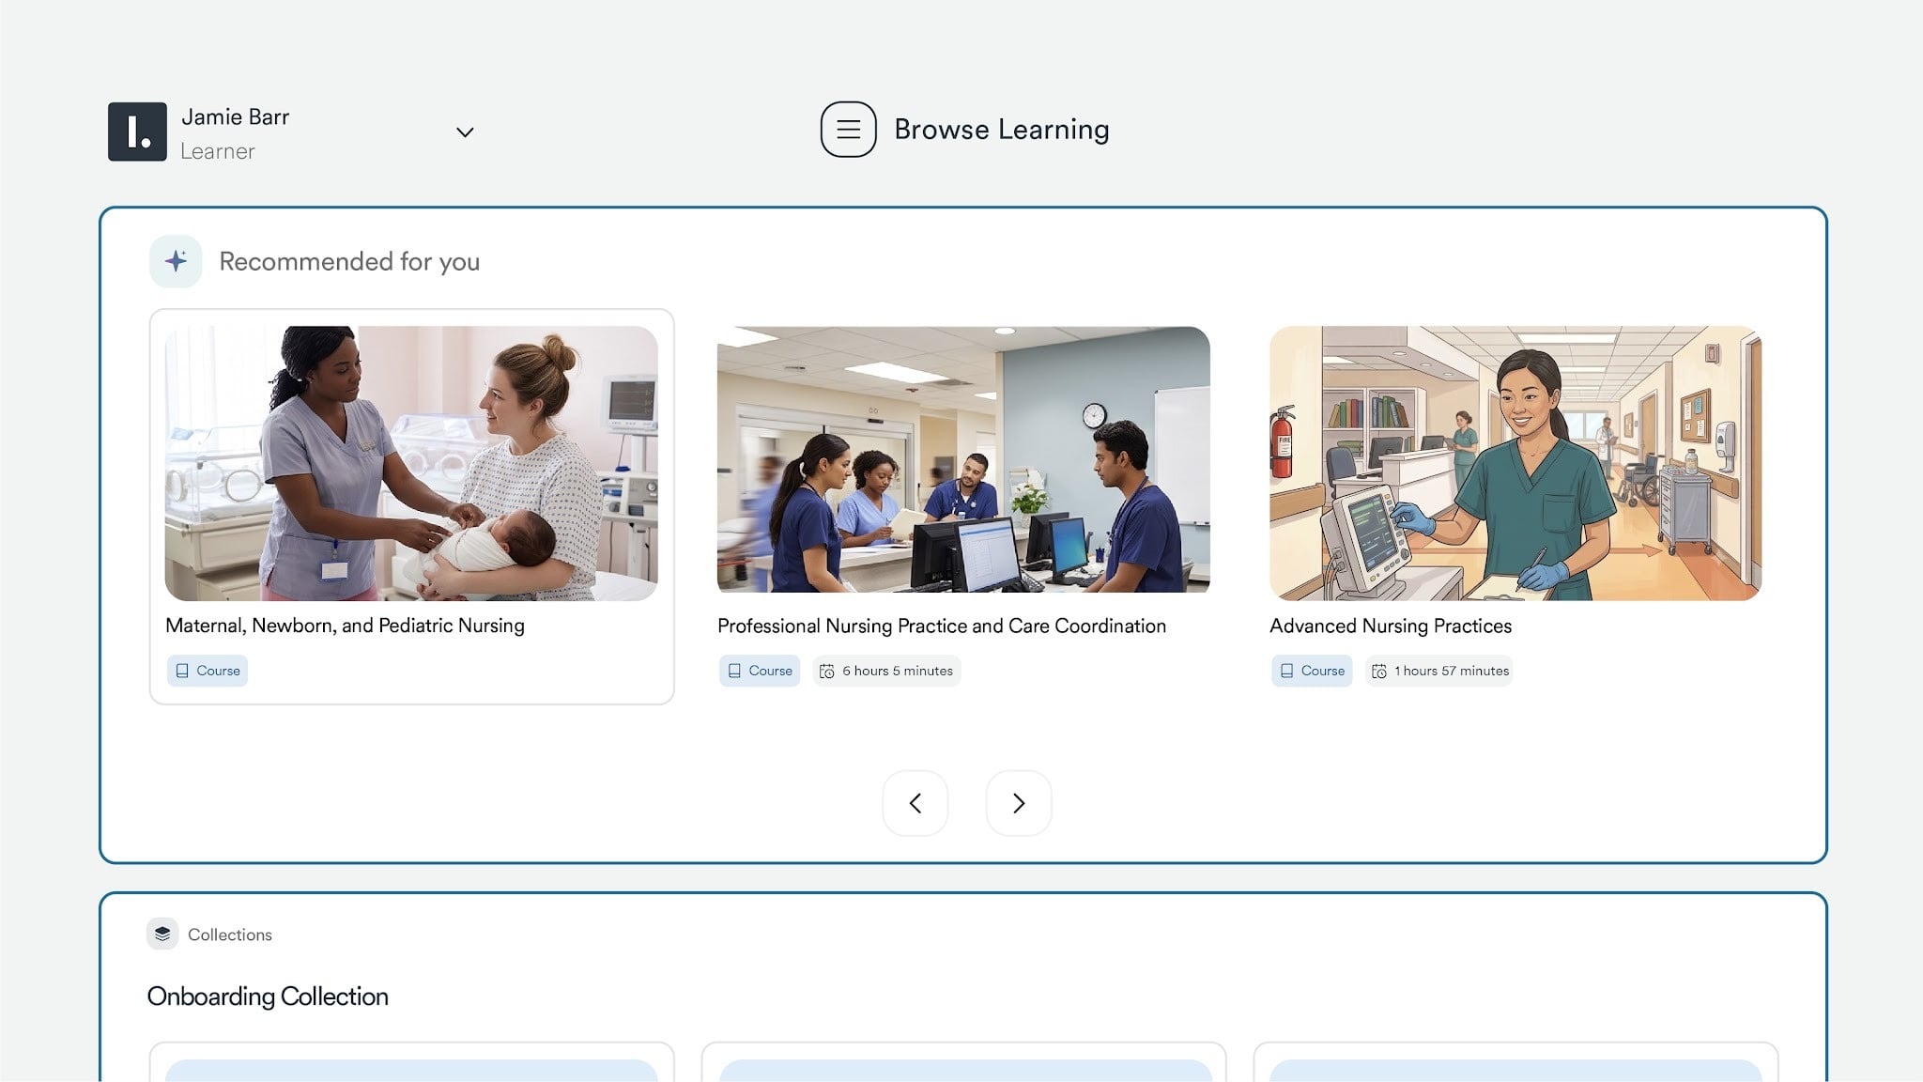Image resolution: width=1923 pixels, height=1082 pixels.
Task: Advance recommendations with the right arrow button
Action: tap(1019, 803)
